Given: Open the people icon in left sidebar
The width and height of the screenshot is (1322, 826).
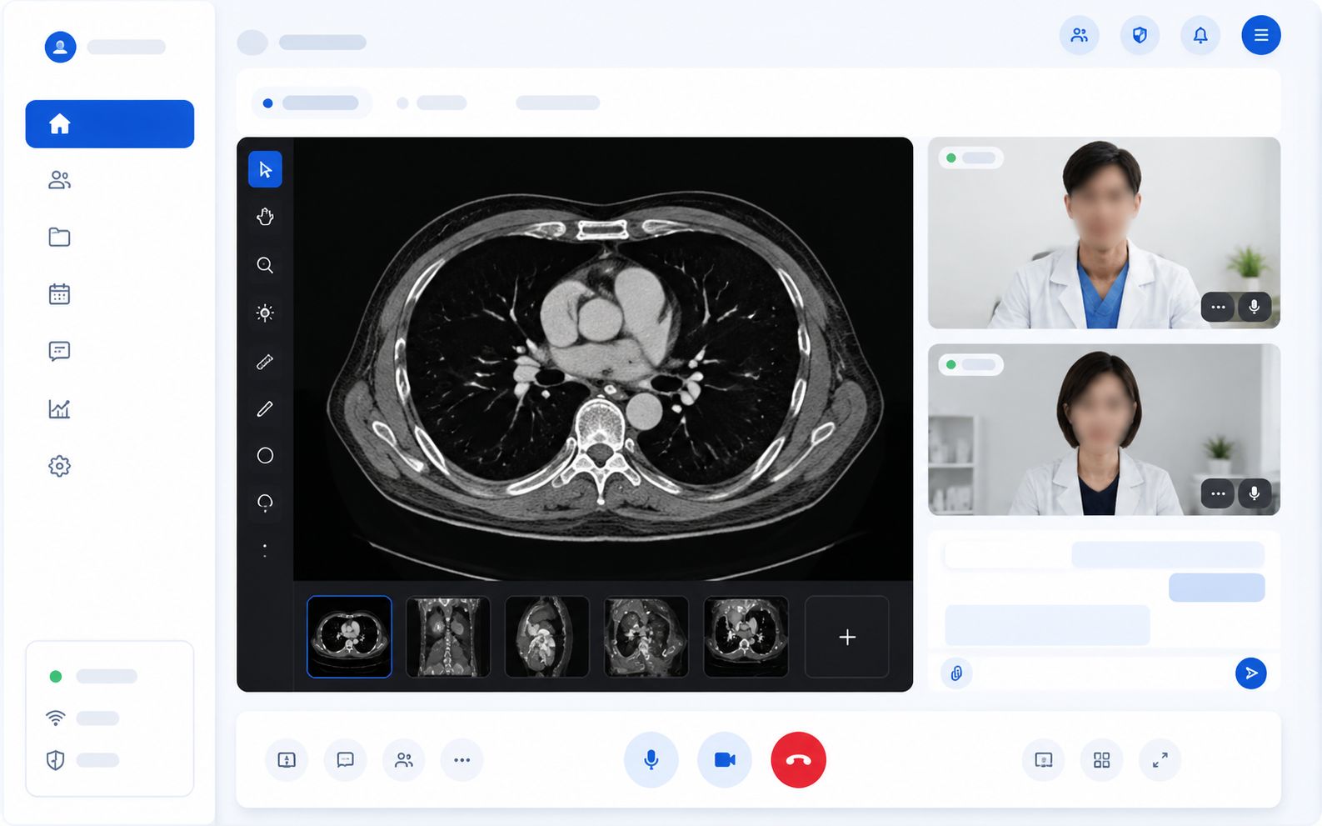Looking at the screenshot, I should [x=59, y=180].
